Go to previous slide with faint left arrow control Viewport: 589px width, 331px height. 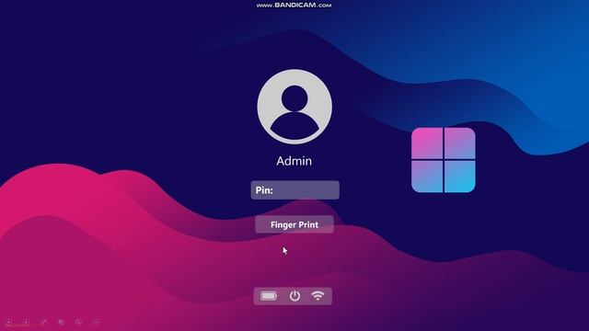pyautogui.click(x=8, y=322)
